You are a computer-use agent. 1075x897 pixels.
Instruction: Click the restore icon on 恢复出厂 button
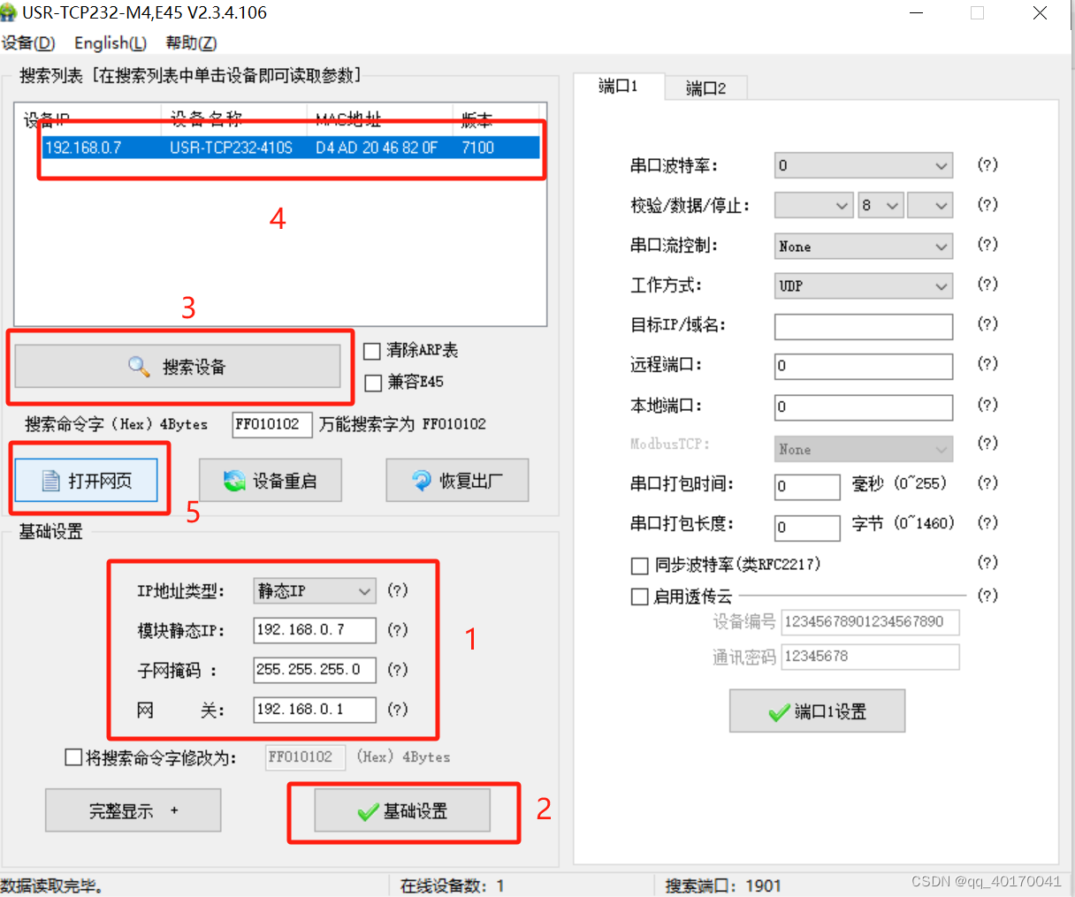(x=422, y=481)
